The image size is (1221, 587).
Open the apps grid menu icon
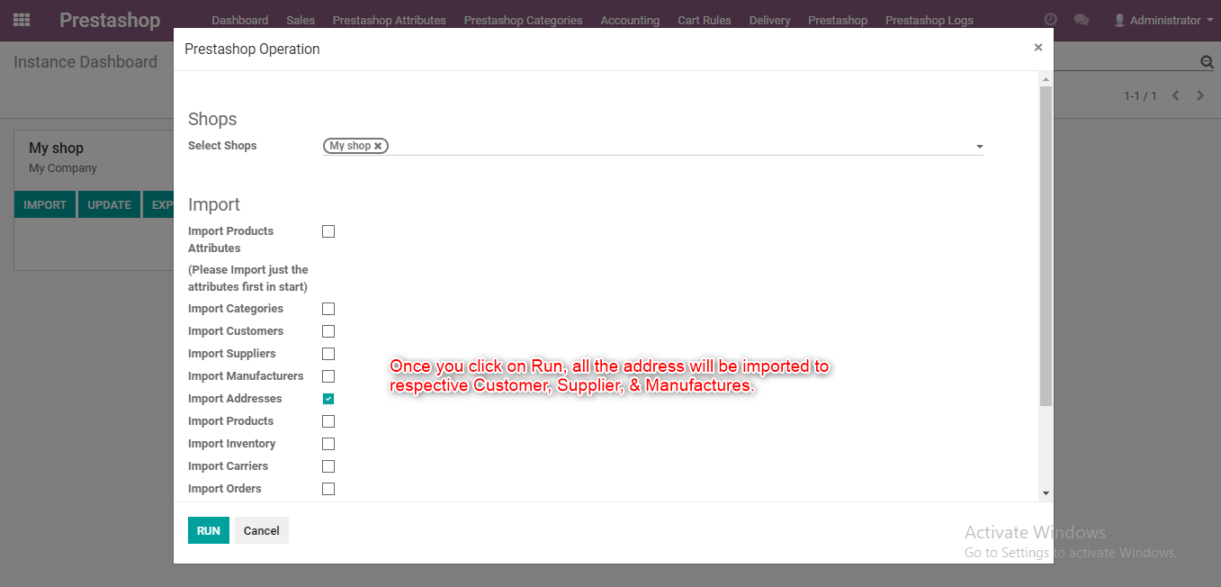[22, 20]
